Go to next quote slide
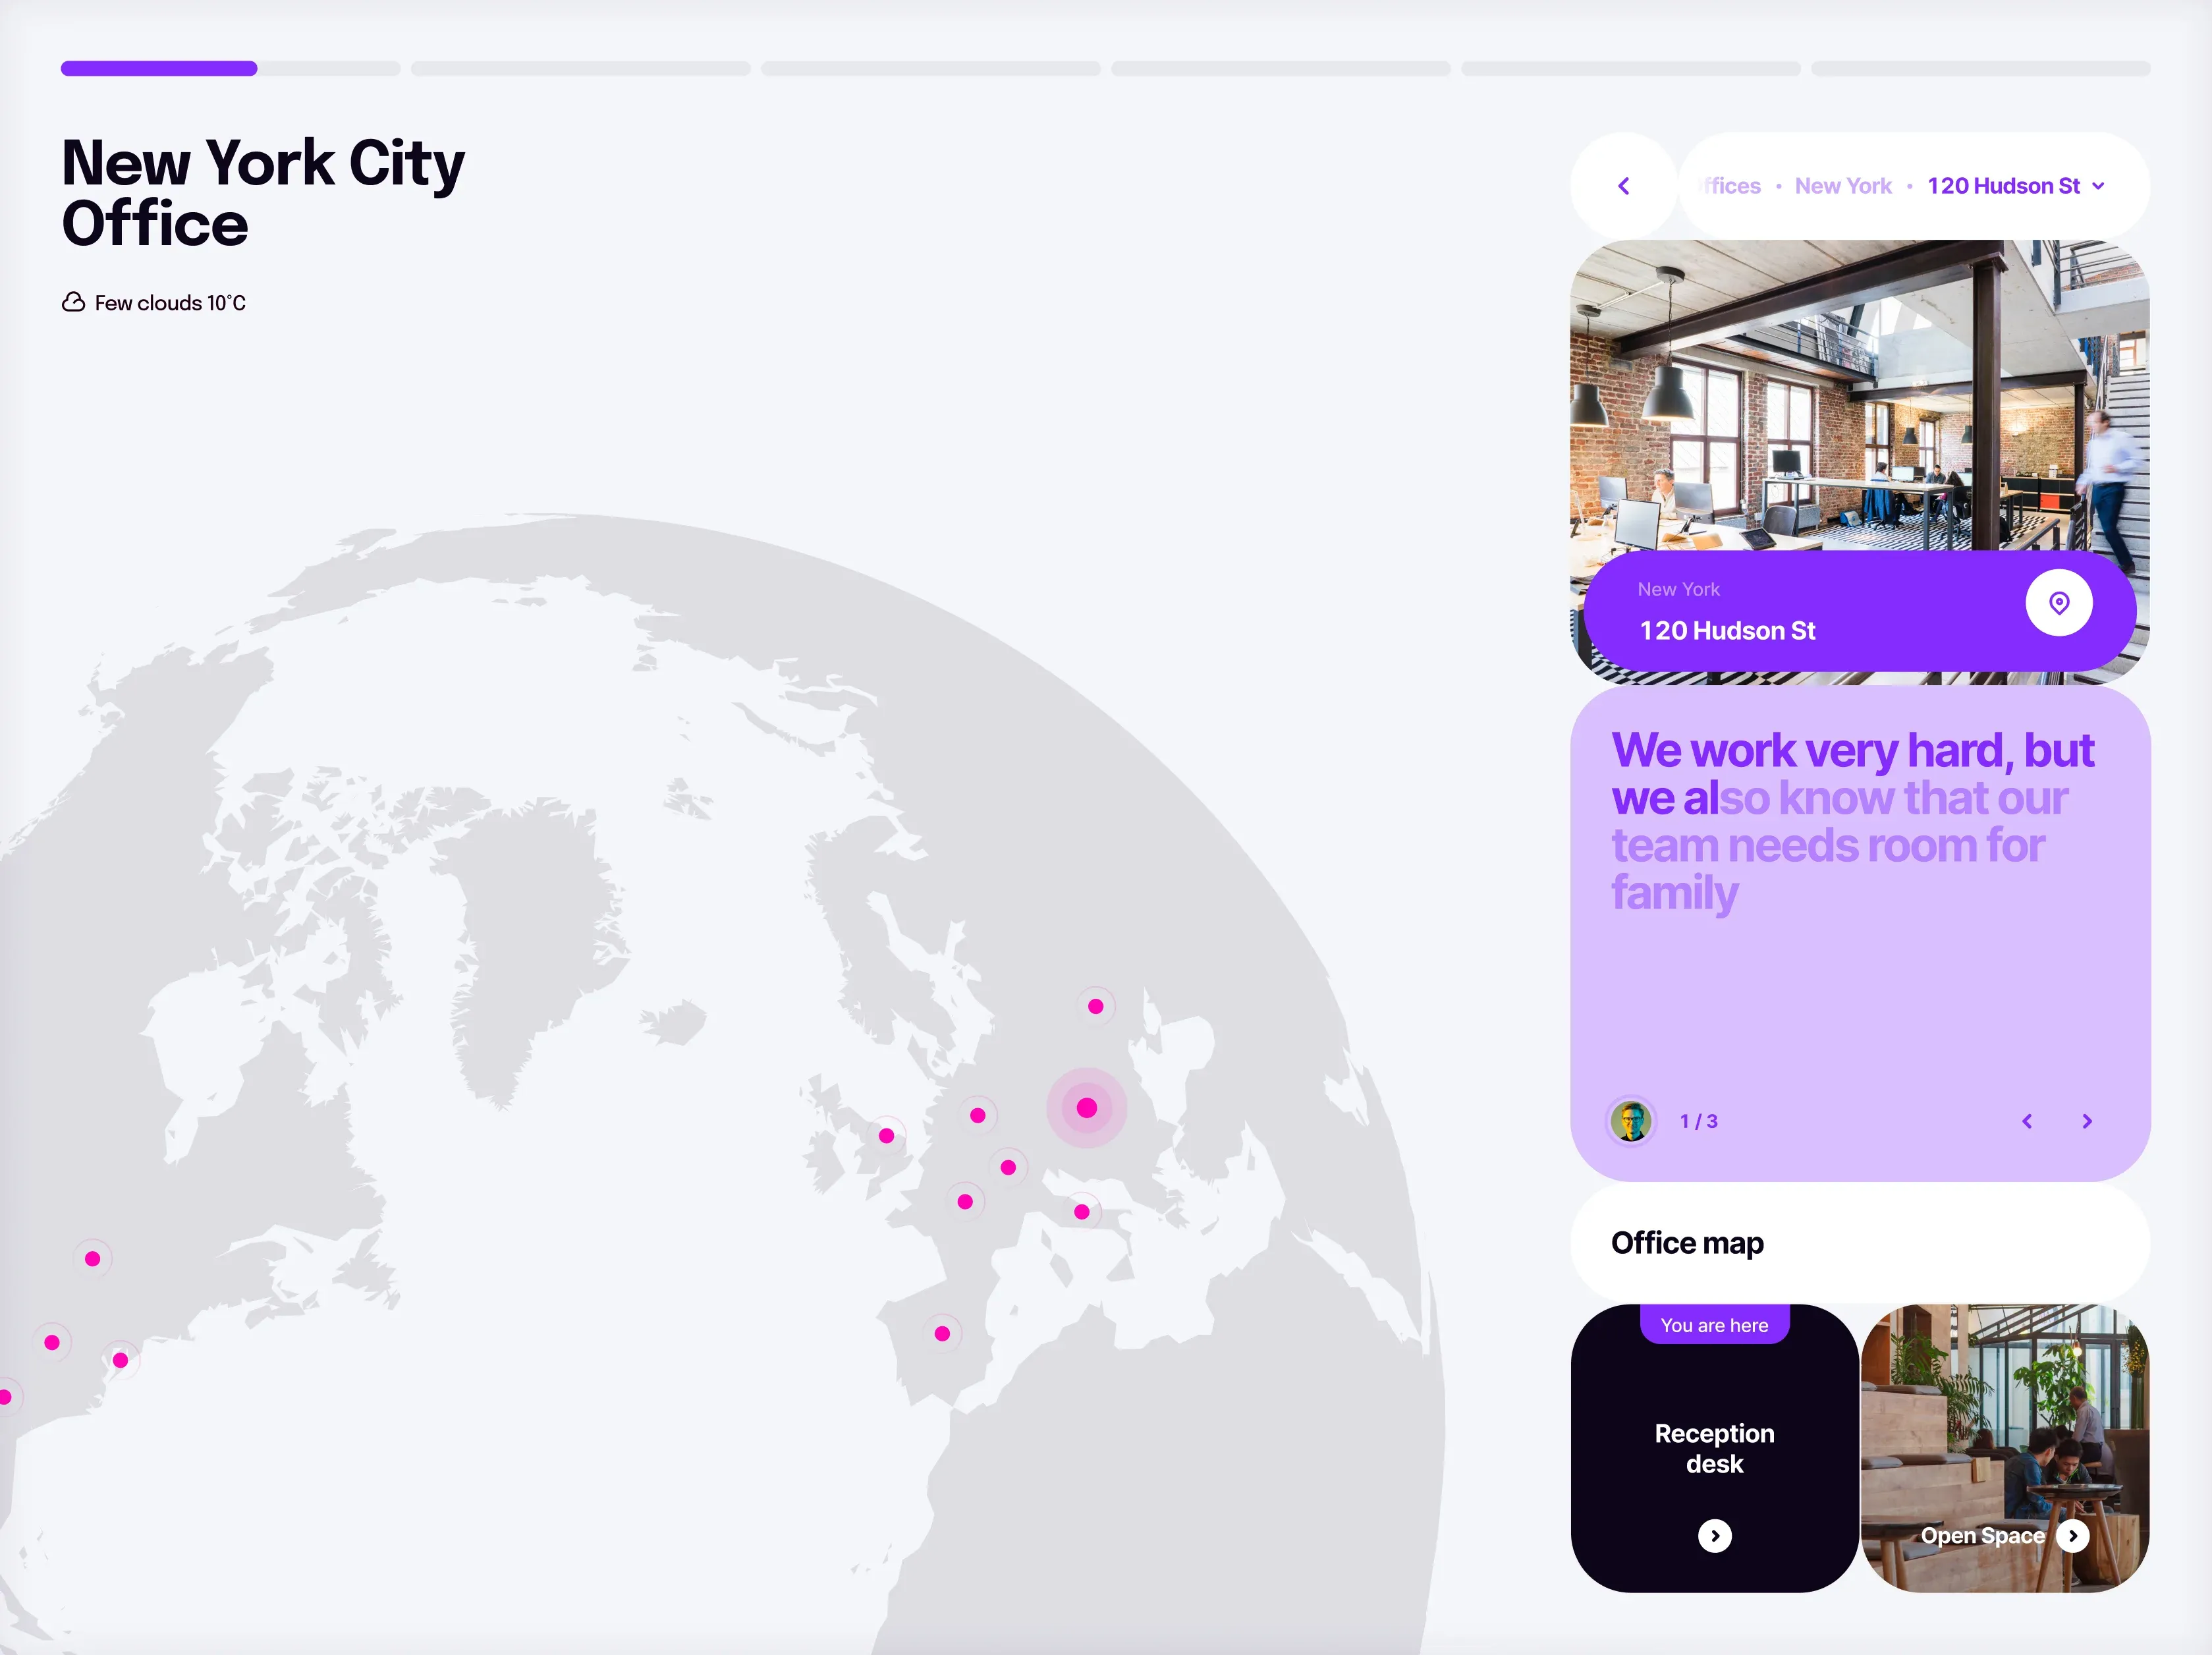The image size is (2212, 1655). (x=2086, y=1121)
